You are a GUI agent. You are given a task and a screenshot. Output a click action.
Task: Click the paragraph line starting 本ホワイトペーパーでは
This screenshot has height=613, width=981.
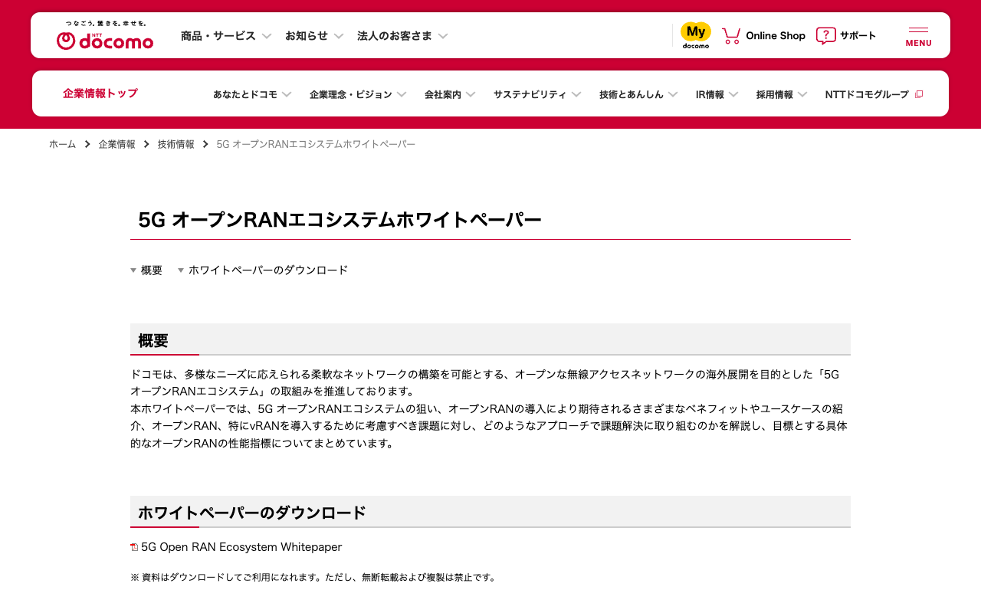[487, 408]
